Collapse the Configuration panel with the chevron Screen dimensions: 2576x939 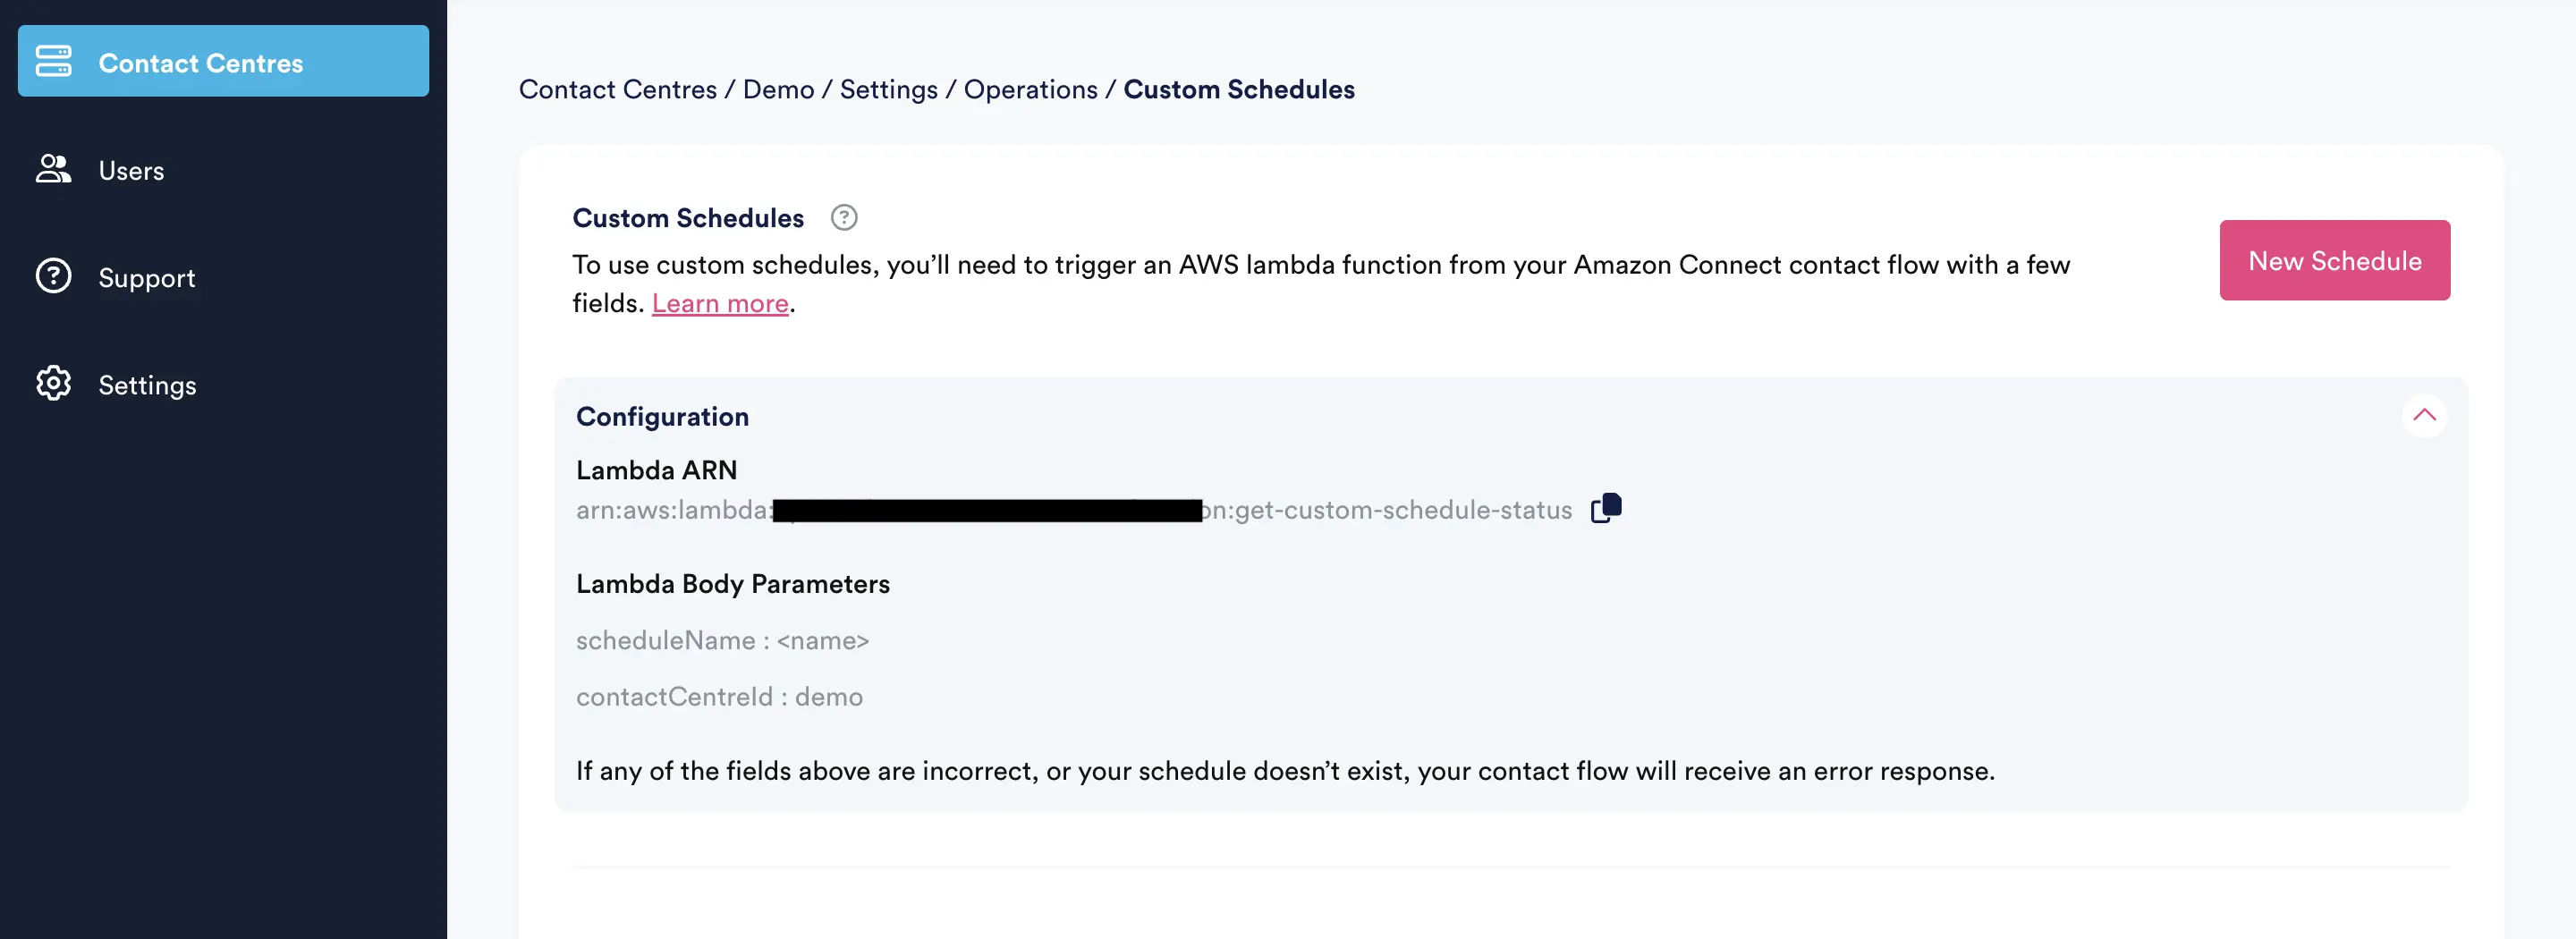(2424, 415)
